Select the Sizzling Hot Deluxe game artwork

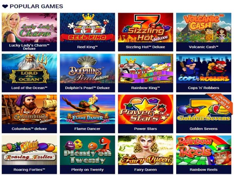coord(145,28)
